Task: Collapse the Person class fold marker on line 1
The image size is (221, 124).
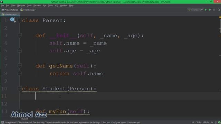Action: click(x=20, y=20)
